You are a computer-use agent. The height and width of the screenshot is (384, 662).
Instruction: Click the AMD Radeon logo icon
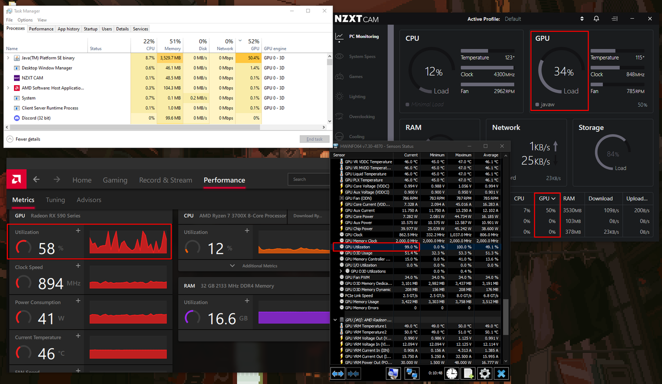pyautogui.click(x=16, y=179)
